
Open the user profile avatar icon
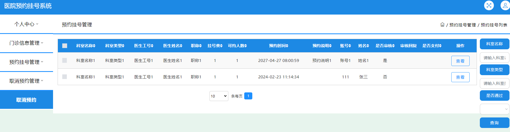pos(505,5)
